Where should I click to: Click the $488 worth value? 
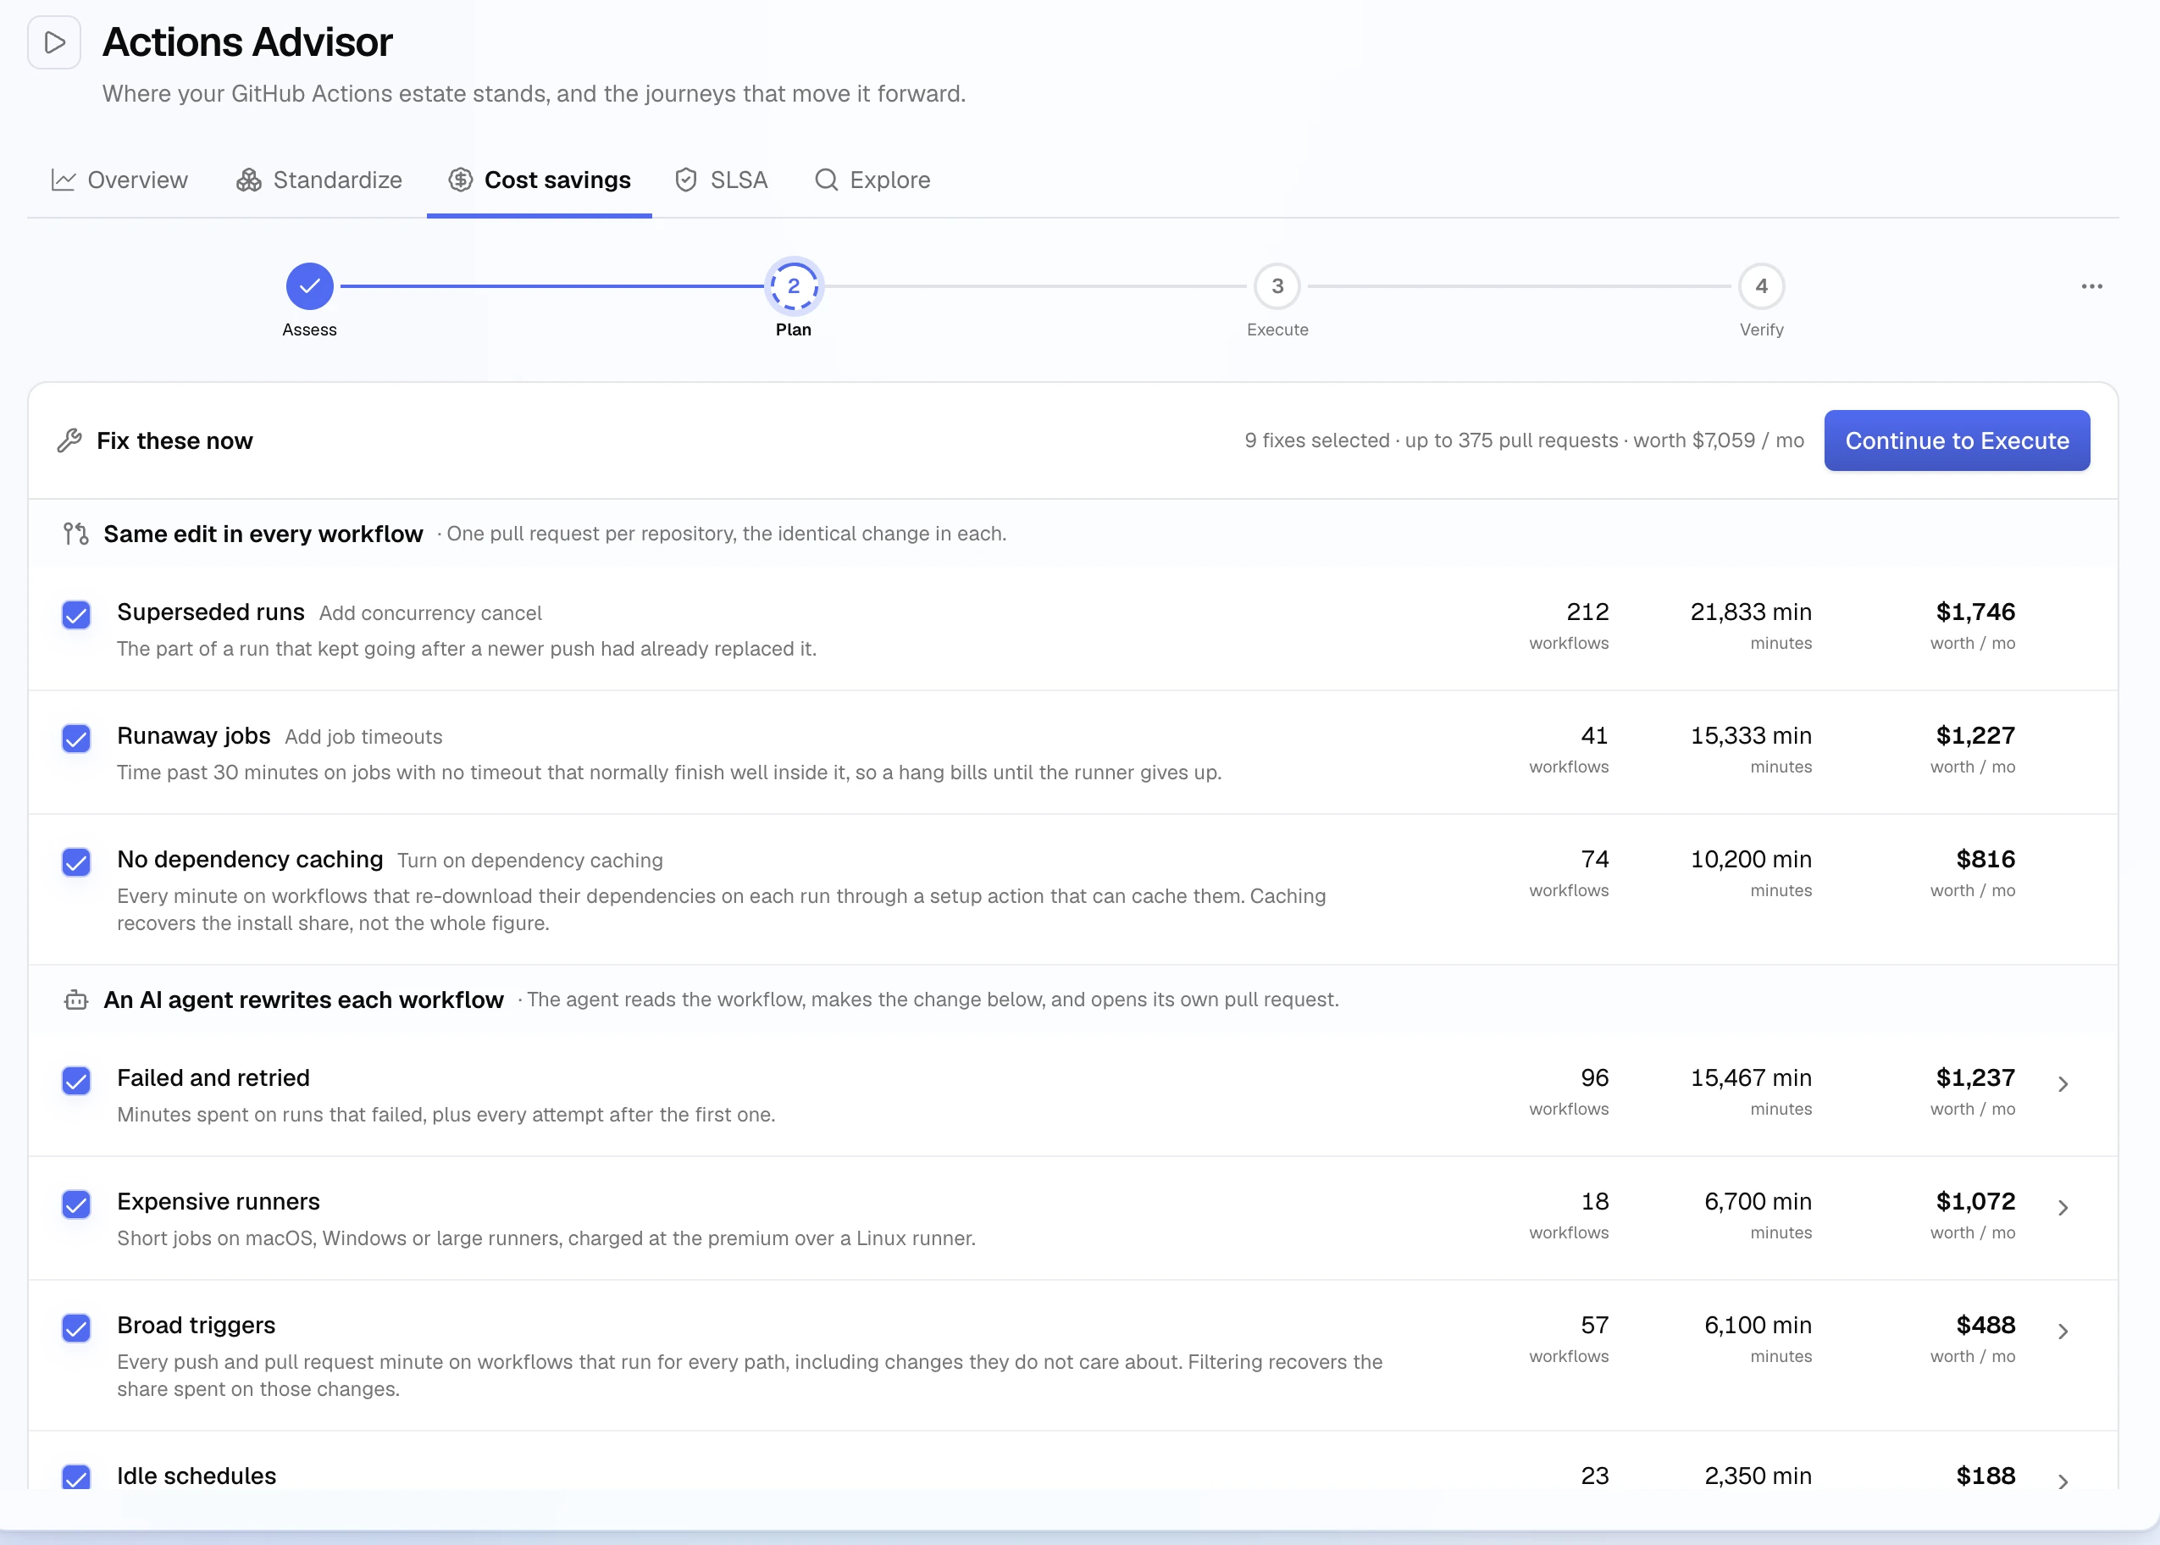pos(1986,1326)
